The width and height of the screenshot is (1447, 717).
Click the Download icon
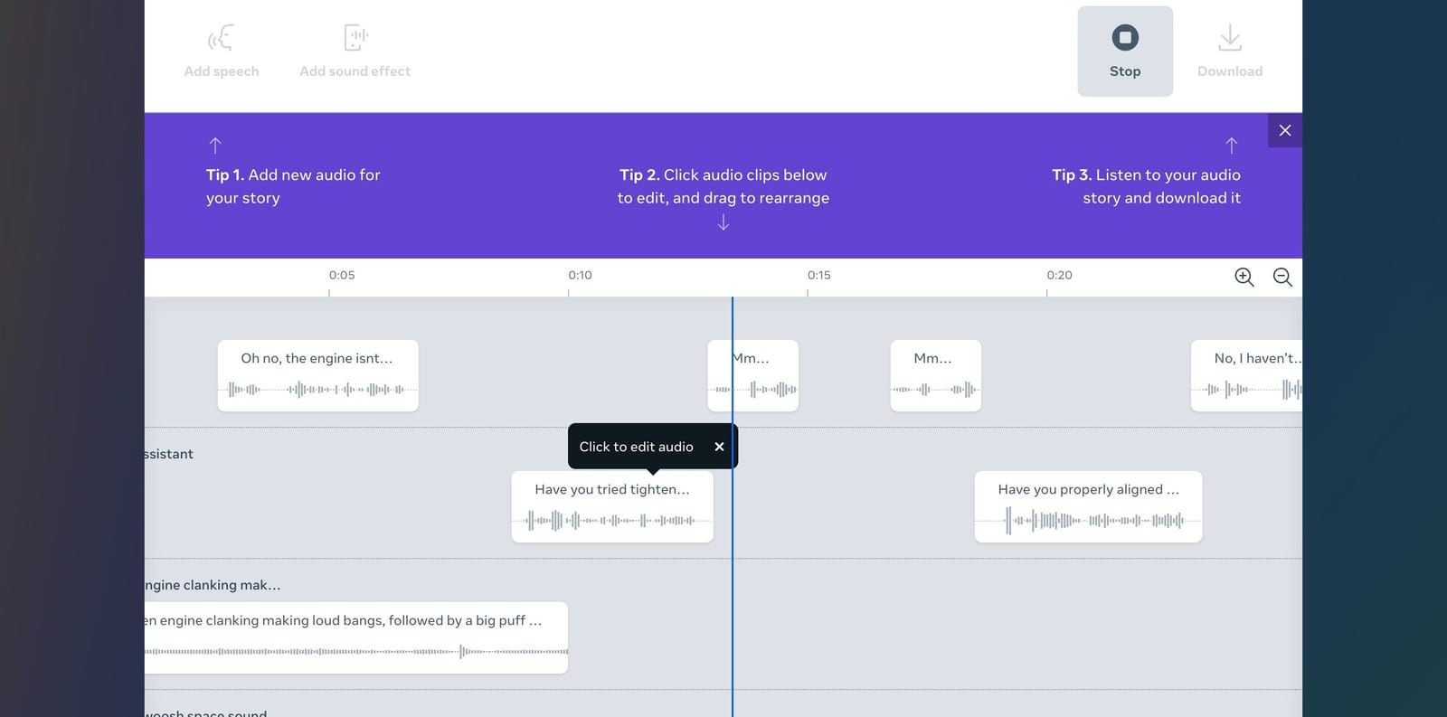click(1230, 38)
